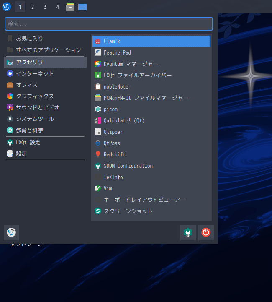
Task: Switch to workspace 3
Action: pyautogui.click(x=45, y=7)
